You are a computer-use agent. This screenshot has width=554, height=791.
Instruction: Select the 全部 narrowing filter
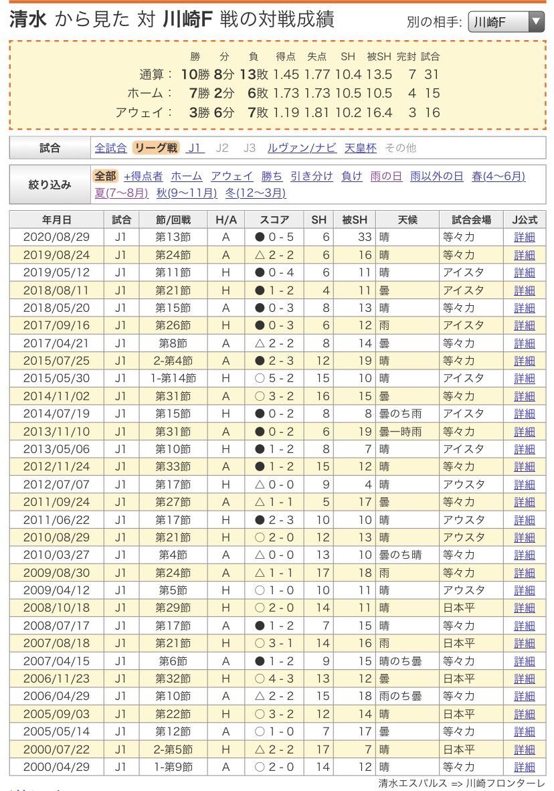[105, 176]
